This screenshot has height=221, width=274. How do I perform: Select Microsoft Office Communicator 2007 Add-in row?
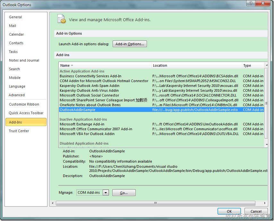[161, 129]
